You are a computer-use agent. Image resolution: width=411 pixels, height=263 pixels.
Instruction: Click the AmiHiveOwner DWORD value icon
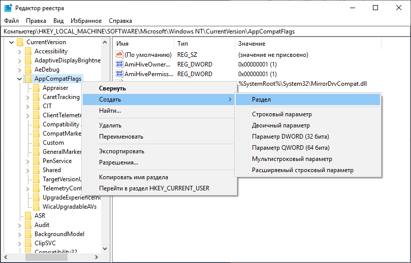[x=119, y=64]
